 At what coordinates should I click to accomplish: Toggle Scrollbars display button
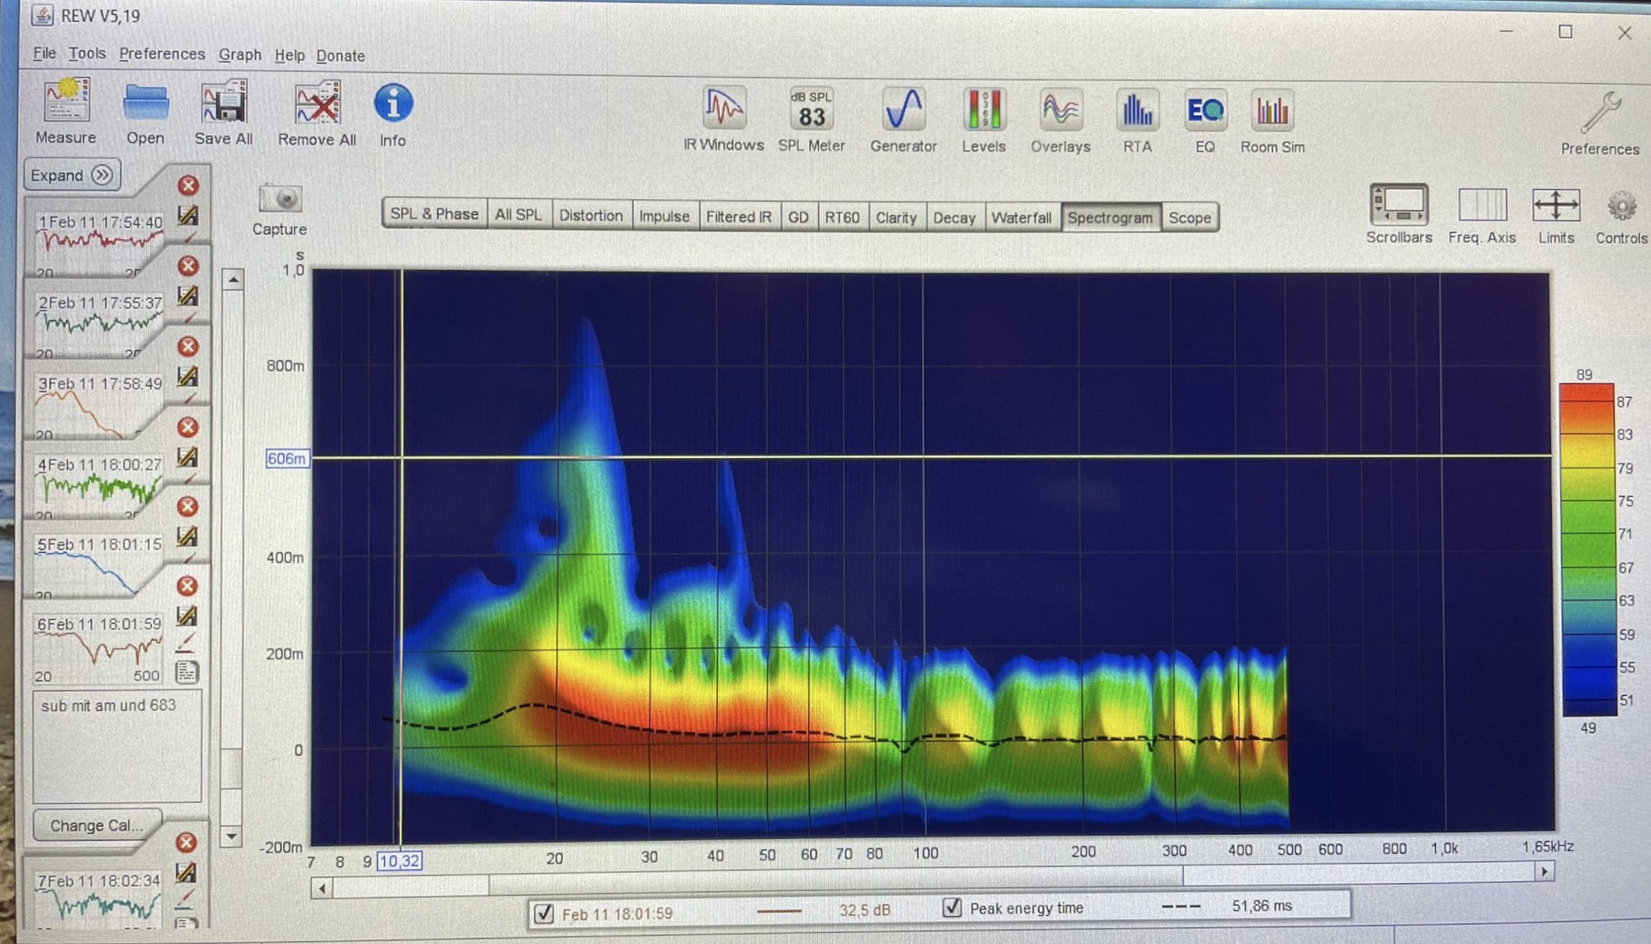click(1399, 206)
